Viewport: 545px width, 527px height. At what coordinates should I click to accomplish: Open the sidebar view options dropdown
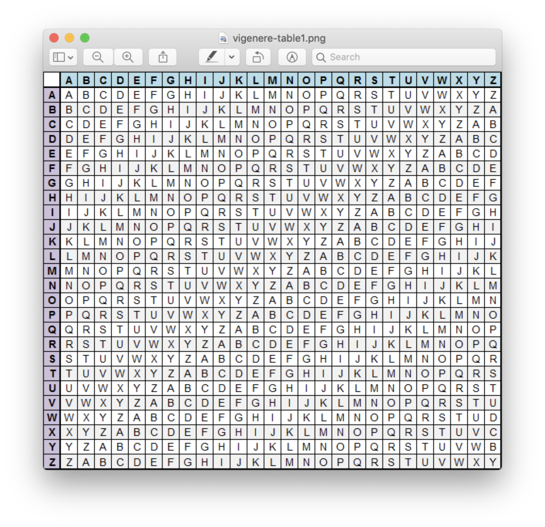click(x=63, y=57)
